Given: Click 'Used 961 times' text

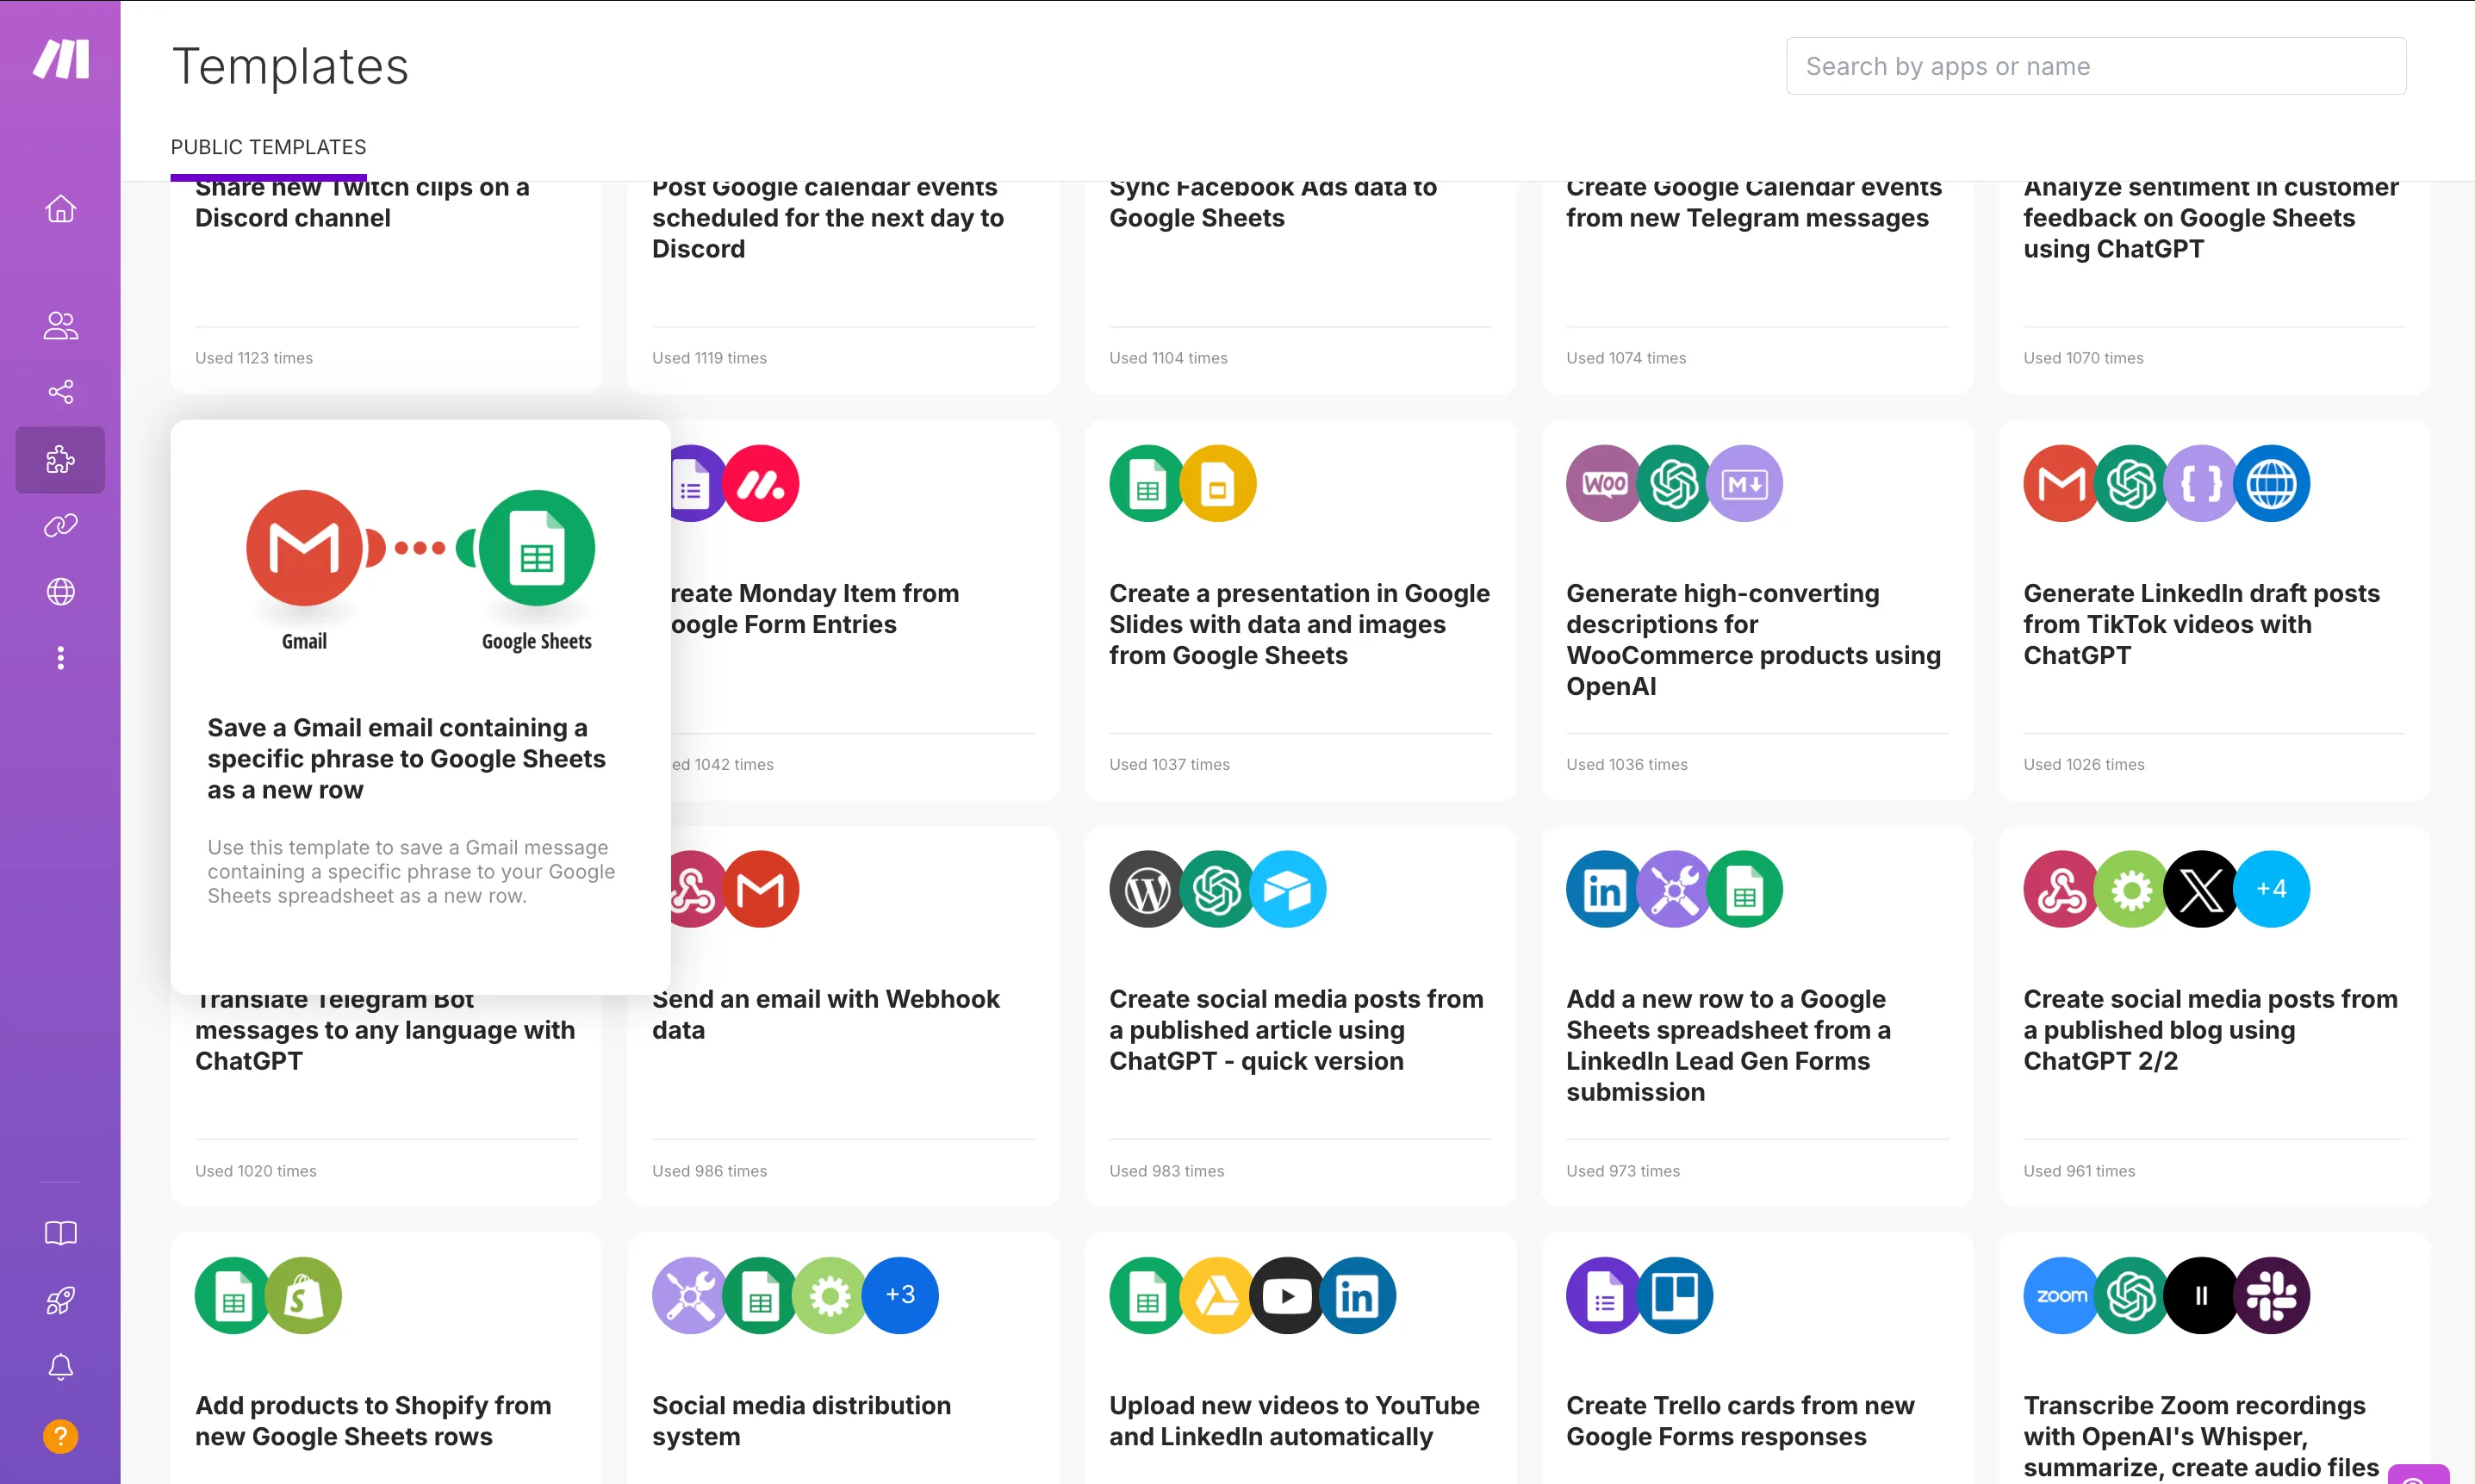Looking at the screenshot, I should click(2079, 1170).
